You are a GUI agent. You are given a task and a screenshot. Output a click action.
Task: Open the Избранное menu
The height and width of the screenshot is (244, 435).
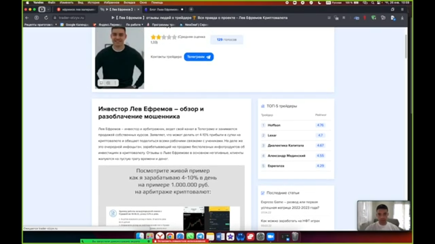pos(112,2)
